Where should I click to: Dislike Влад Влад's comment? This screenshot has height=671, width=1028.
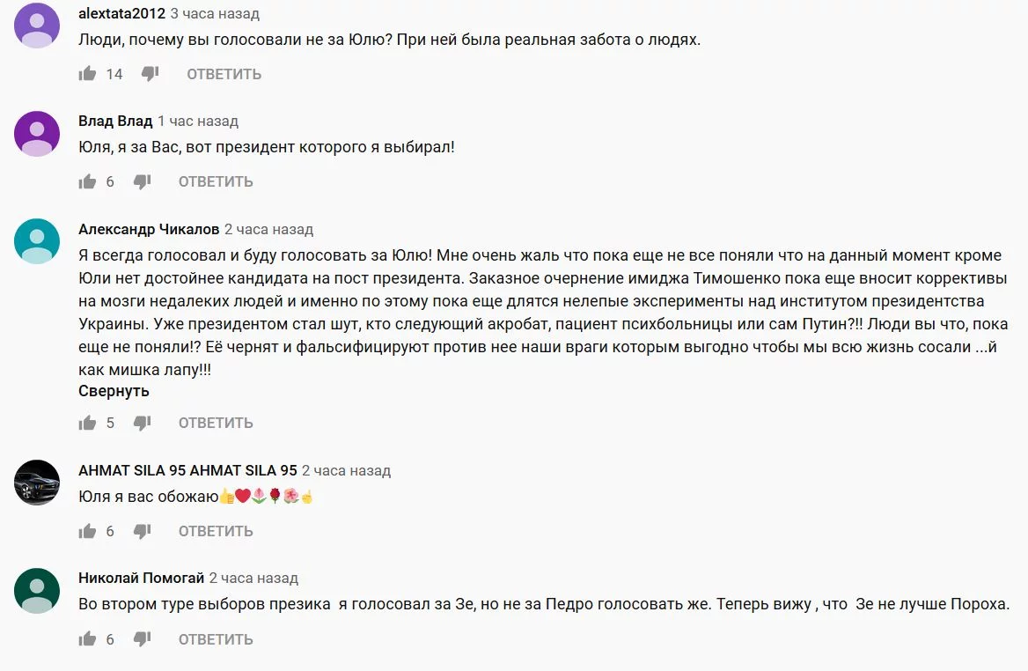tap(141, 181)
